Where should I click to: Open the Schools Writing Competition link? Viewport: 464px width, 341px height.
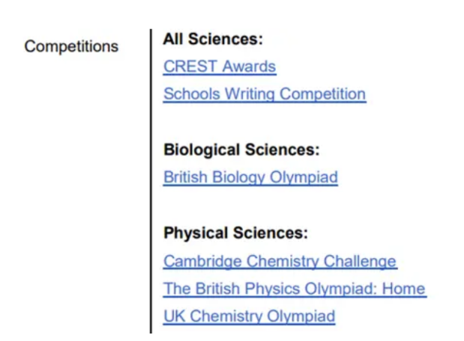(265, 94)
